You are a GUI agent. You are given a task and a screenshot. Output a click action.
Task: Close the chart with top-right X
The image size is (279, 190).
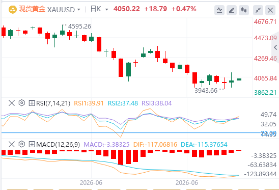point(270,10)
